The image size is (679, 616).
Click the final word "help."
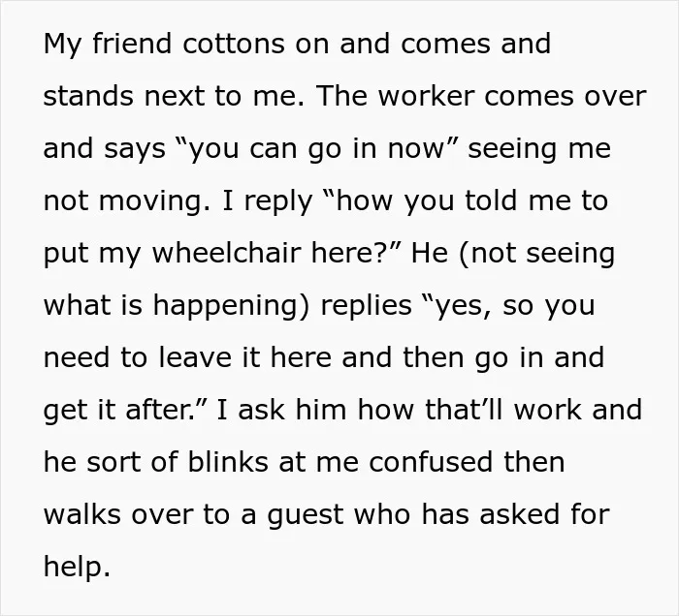click(77, 567)
